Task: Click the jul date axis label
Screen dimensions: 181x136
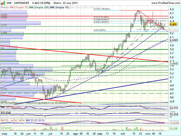Action: click(50, 134)
